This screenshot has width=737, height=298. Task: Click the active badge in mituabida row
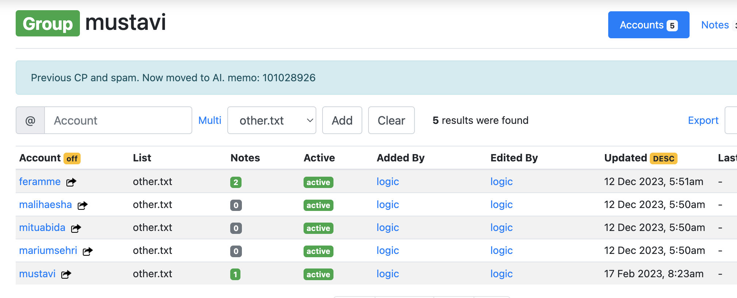(x=319, y=228)
